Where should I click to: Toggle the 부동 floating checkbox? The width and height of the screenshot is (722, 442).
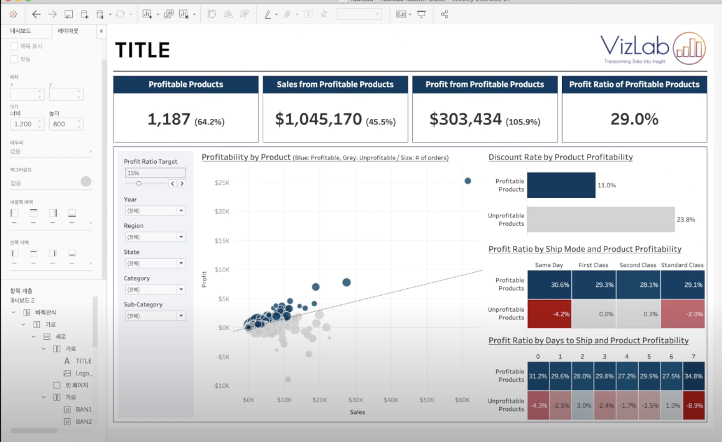pyautogui.click(x=14, y=59)
